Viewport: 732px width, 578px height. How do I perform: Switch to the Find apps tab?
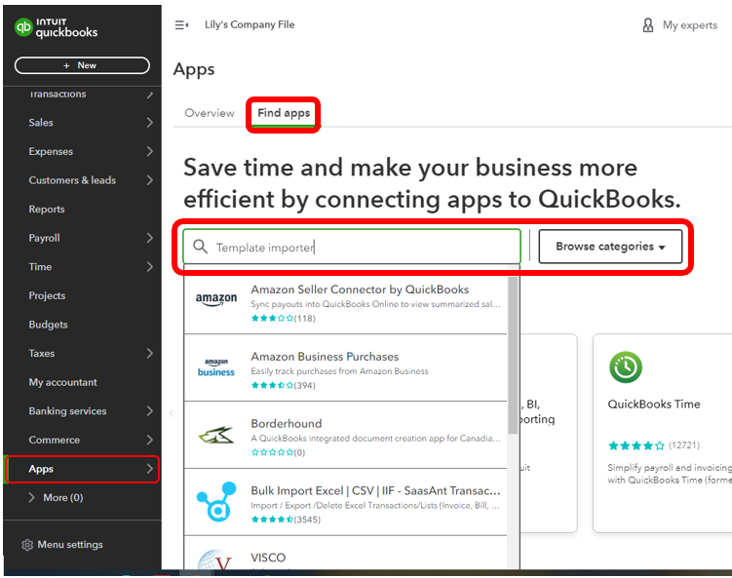tap(284, 113)
